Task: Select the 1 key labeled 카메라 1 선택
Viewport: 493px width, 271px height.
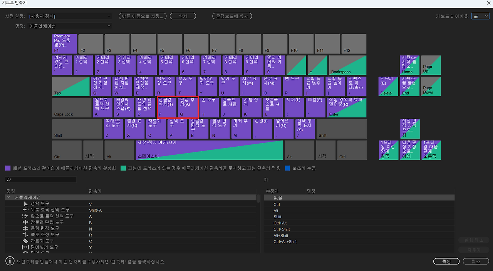Action: tap(83, 65)
